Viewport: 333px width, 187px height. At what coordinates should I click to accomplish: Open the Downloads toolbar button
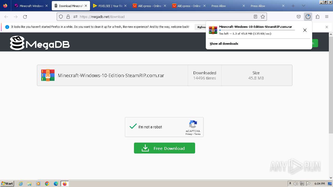tap(308, 17)
